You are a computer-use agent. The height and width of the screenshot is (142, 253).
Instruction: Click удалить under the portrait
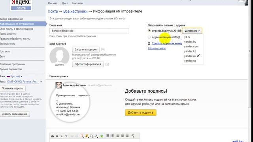(59, 65)
